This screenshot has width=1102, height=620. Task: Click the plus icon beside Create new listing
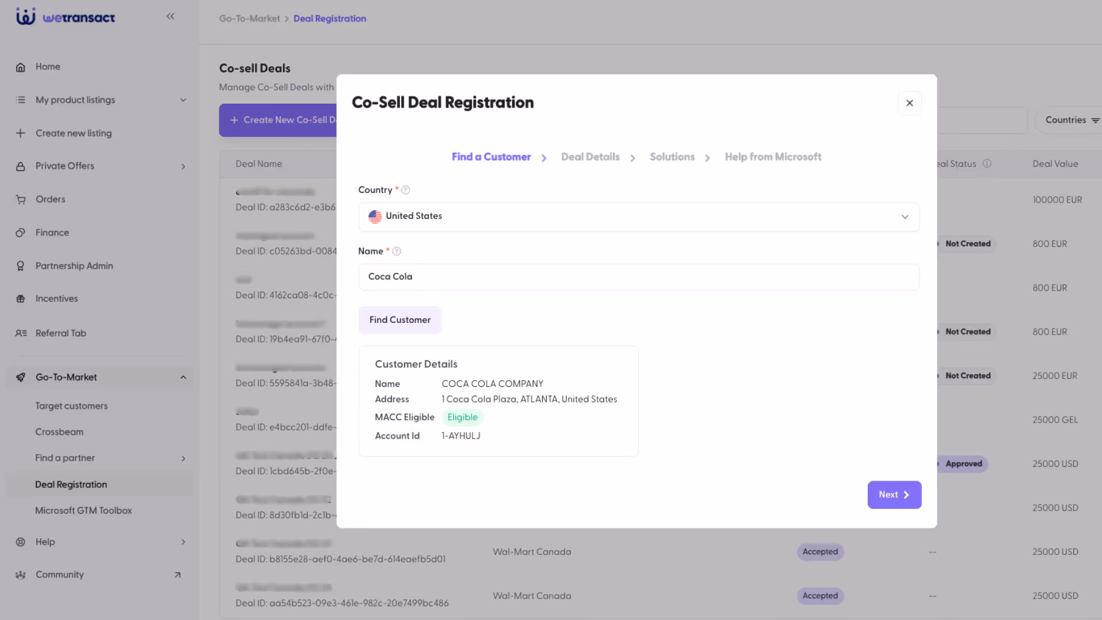pyautogui.click(x=21, y=134)
